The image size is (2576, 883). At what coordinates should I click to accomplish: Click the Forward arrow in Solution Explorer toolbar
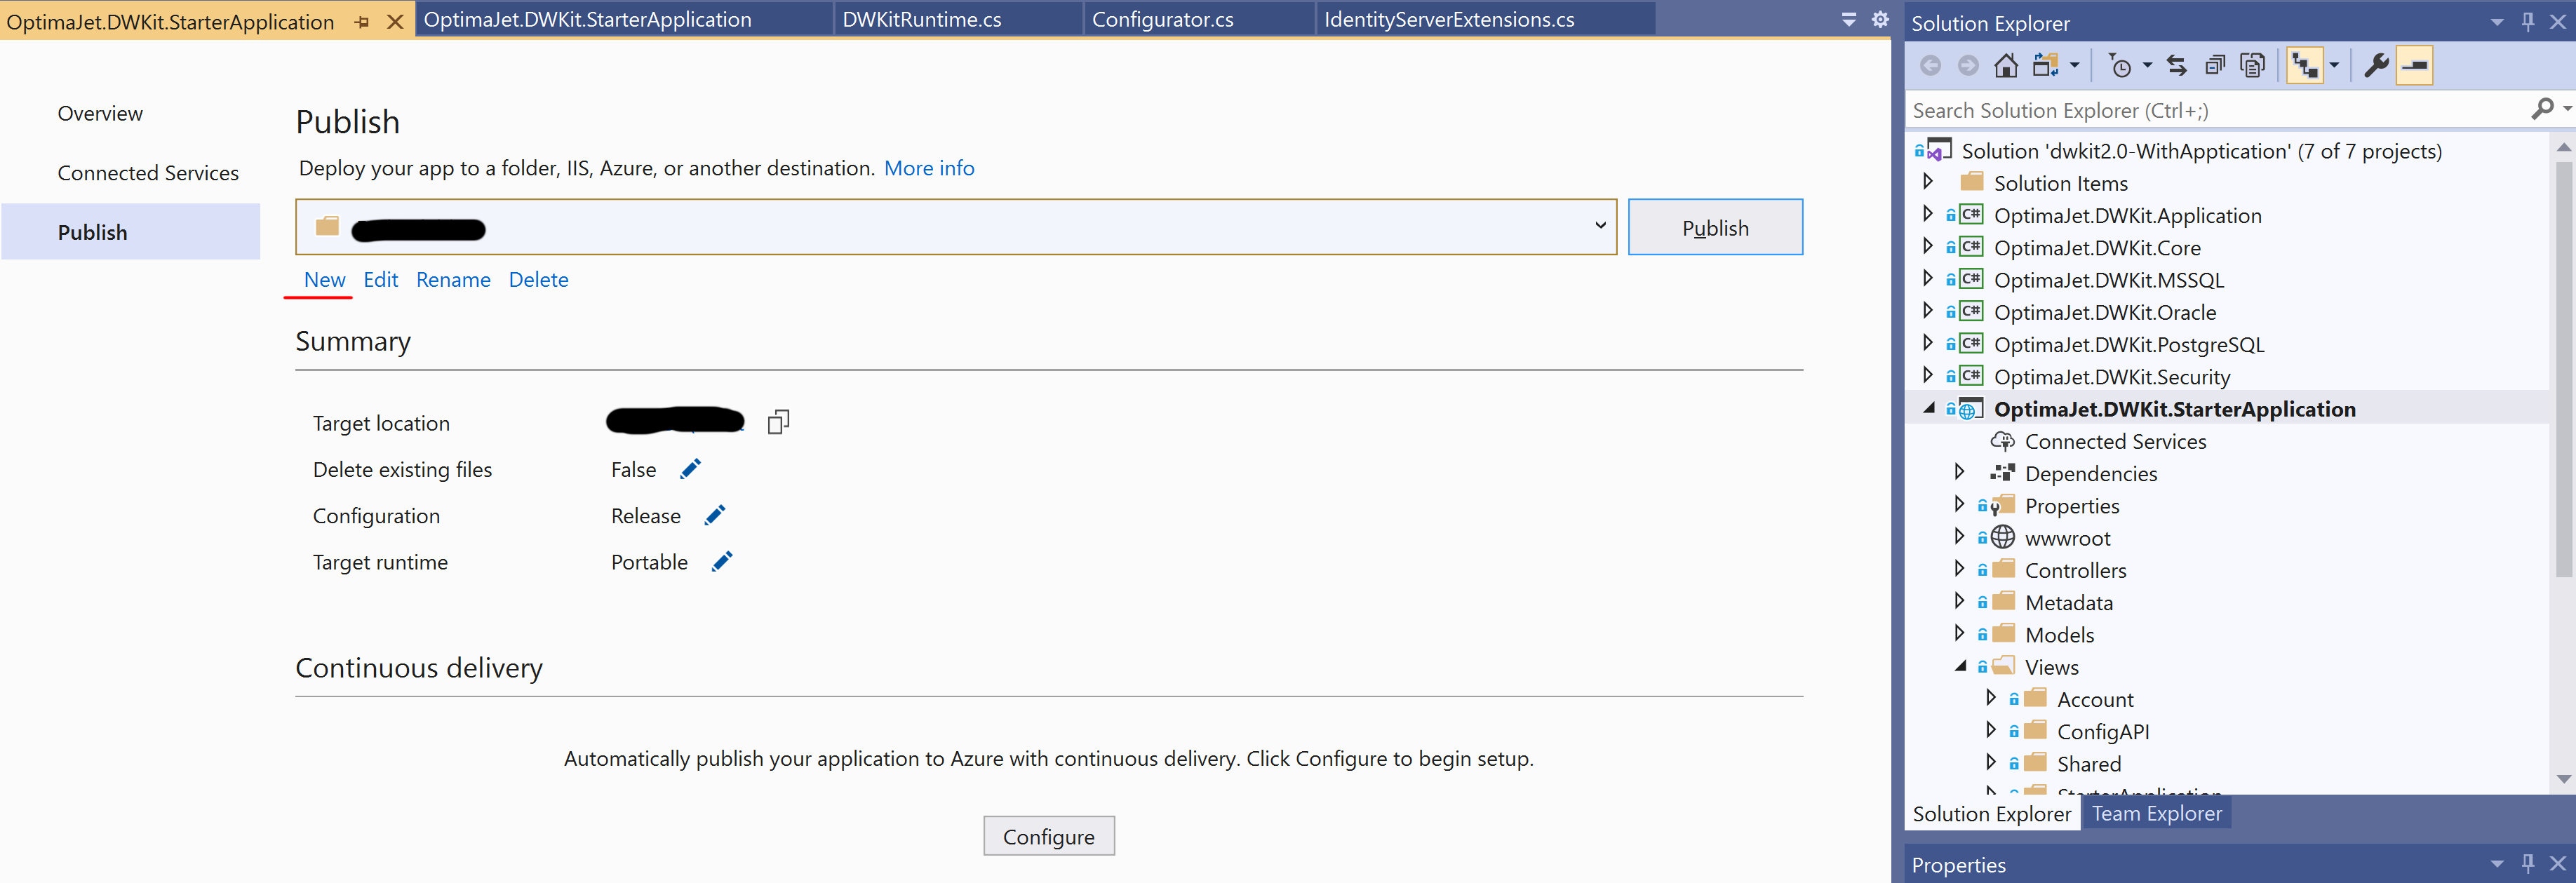[x=1967, y=66]
